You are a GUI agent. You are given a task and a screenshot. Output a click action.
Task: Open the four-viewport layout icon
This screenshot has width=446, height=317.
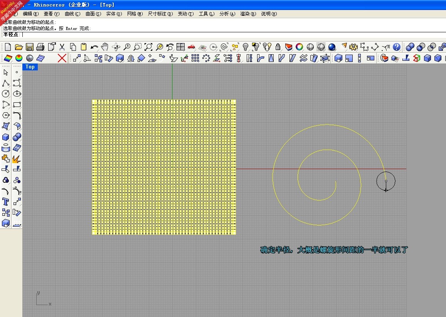coord(181,47)
